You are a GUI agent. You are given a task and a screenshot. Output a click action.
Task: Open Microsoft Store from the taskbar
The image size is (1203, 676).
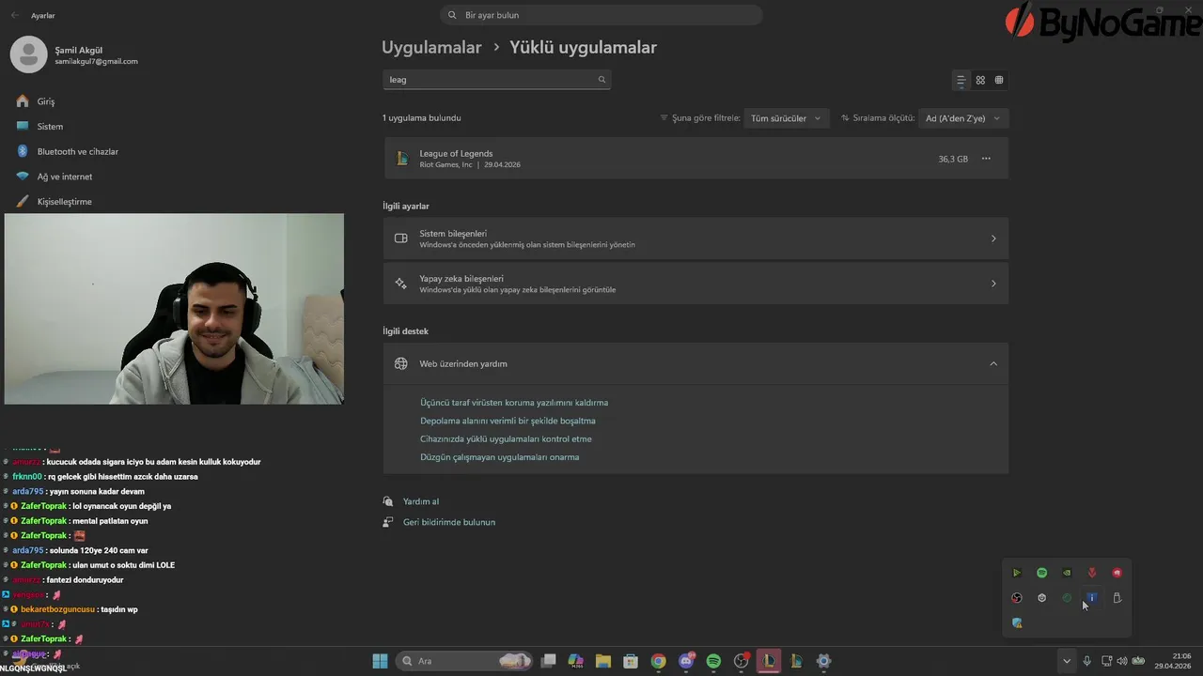pyautogui.click(x=631, y=661)
